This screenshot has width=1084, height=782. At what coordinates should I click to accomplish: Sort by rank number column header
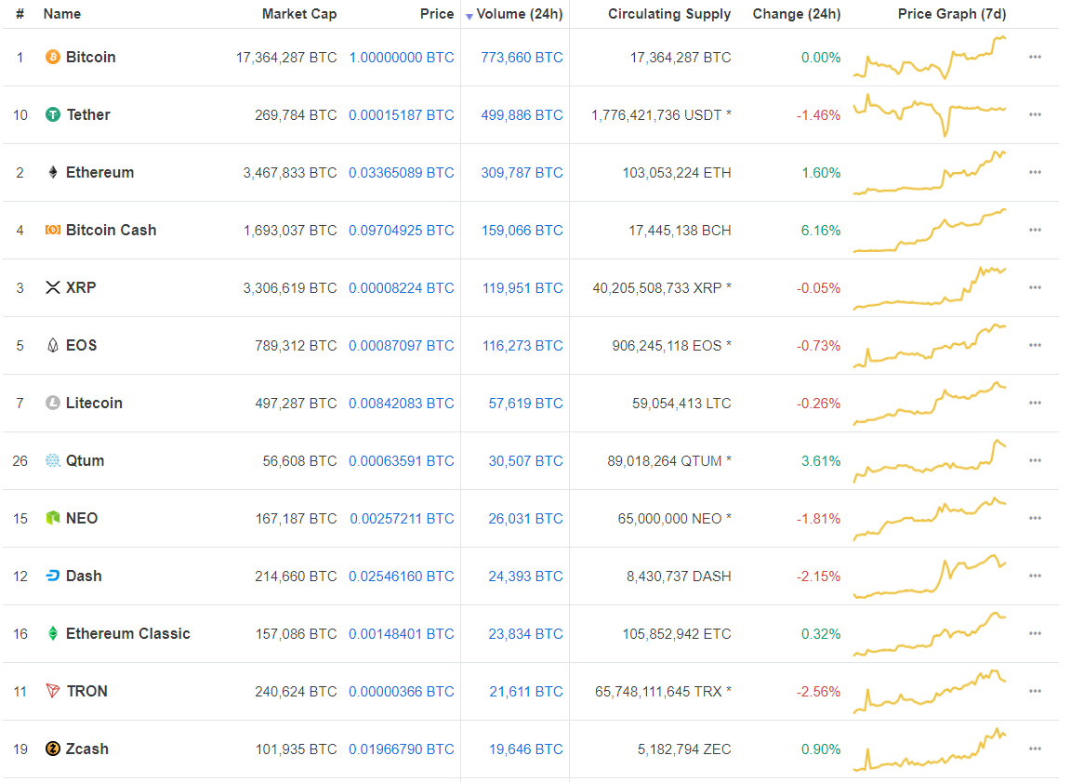(x=20, y=14)
